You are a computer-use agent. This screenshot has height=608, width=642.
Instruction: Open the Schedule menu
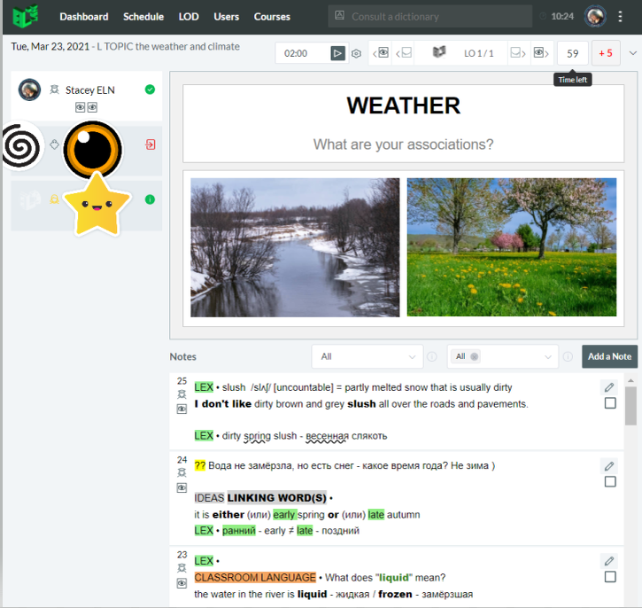pos(143,17)
